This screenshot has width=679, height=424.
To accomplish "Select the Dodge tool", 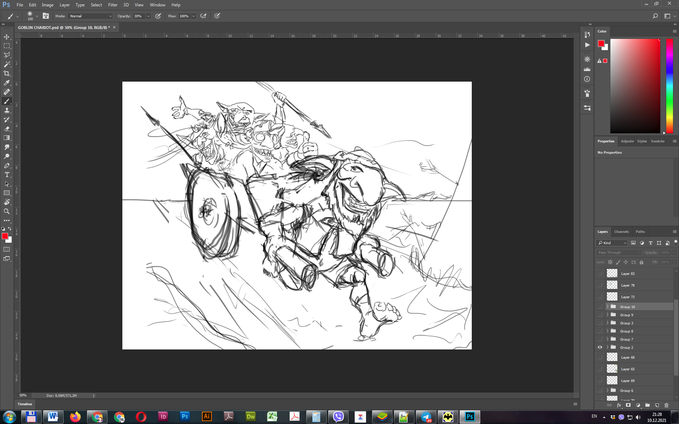I will (7, 156).
